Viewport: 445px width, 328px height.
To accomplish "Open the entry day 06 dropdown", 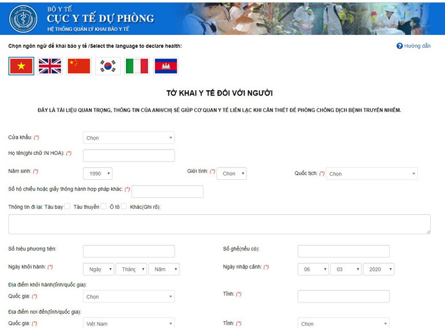I will [x=314, y=269].
